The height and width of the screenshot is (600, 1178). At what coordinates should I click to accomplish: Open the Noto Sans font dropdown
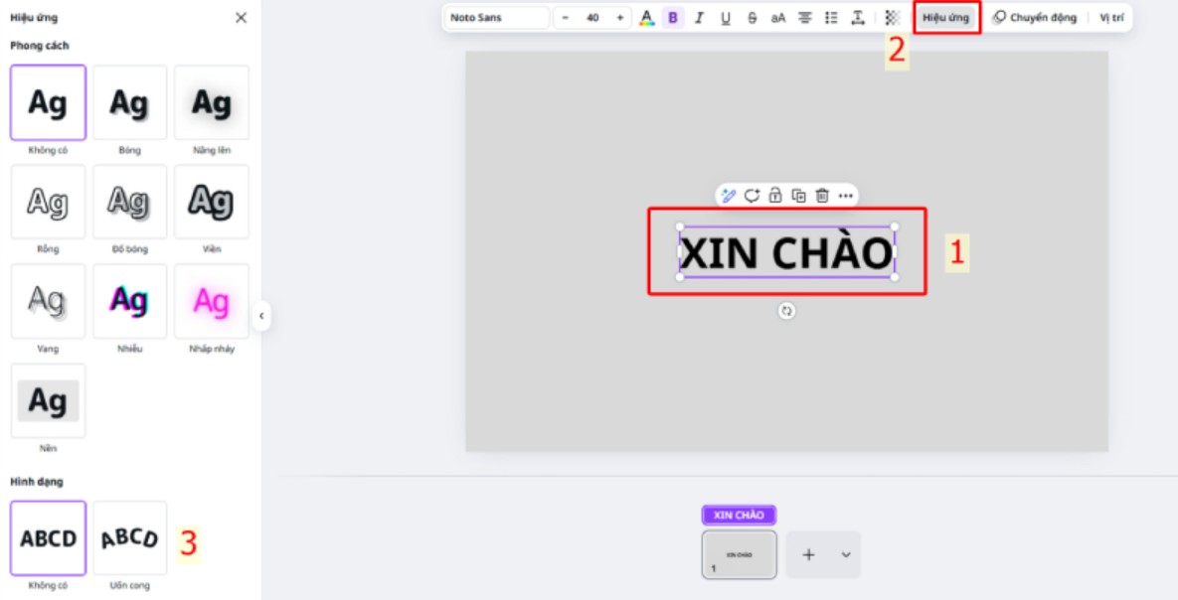click(497, 18)
